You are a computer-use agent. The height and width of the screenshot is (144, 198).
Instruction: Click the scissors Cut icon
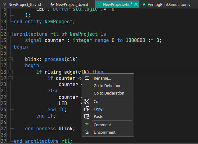coord(87,102)
